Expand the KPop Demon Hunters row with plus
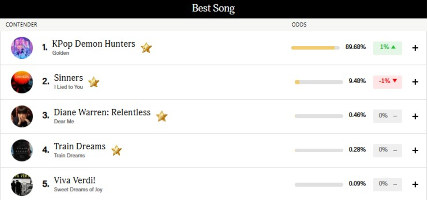428x200 pixels. (x=415, y=48)
